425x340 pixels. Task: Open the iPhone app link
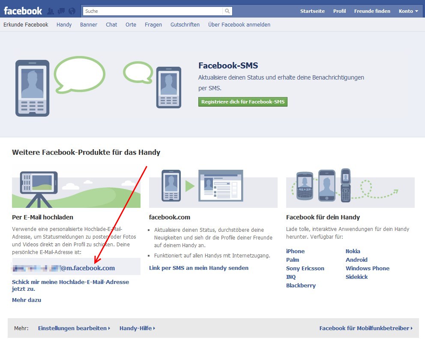(x=295, y=251)
